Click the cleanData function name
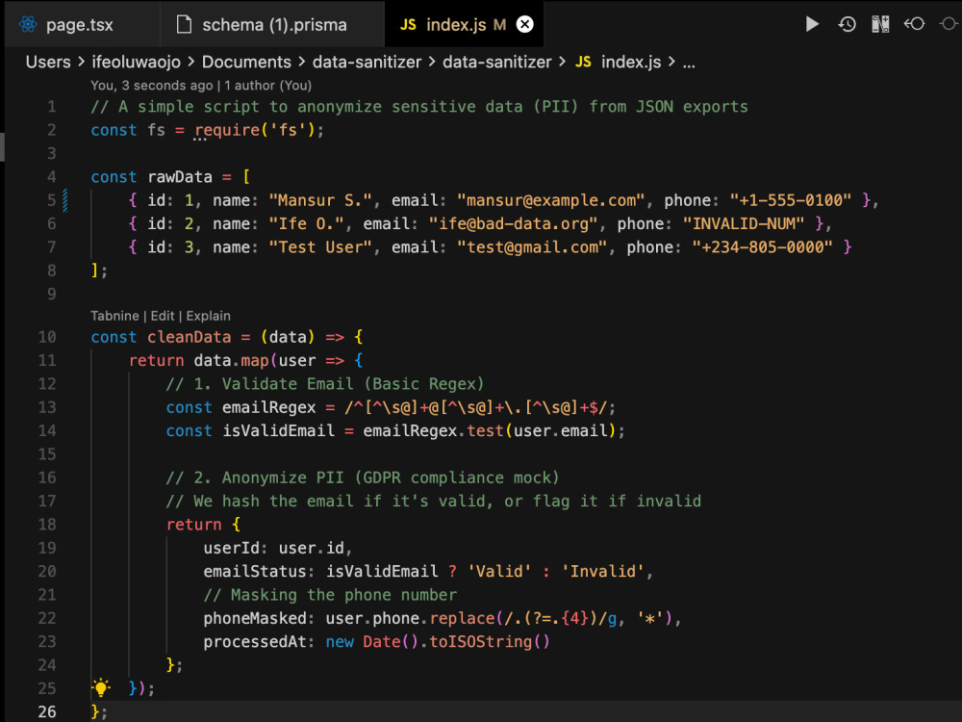The image size is (962, 722). 189,337
